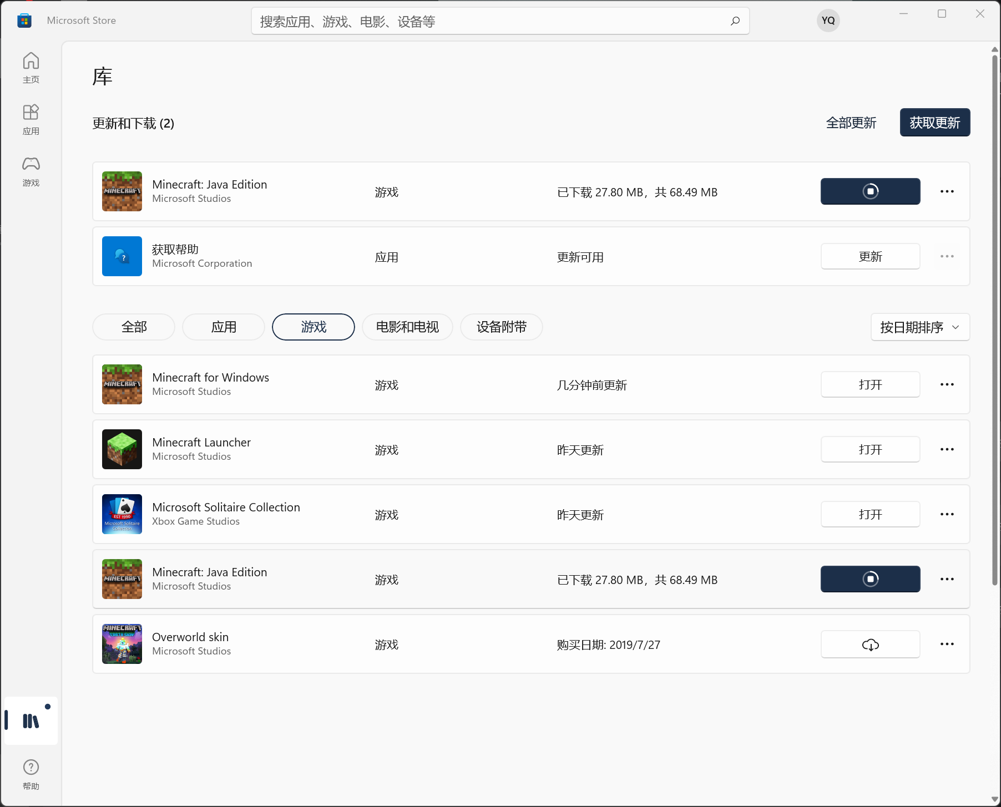The image size is (1001, 807).
Task: Select the 设备附带 filter tab
Action: click(502, 327)
